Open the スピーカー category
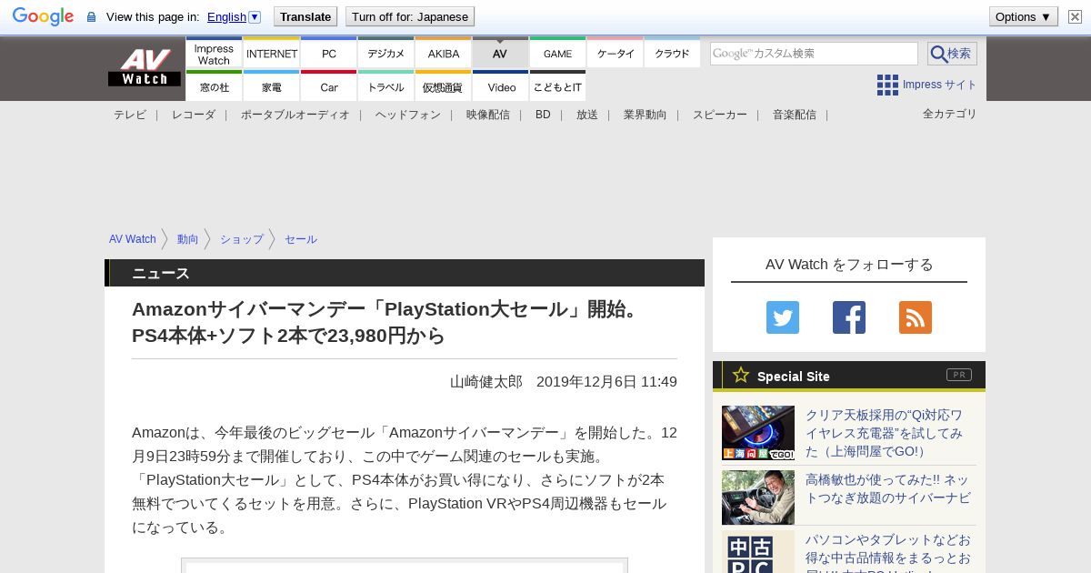 coord(720,115)
